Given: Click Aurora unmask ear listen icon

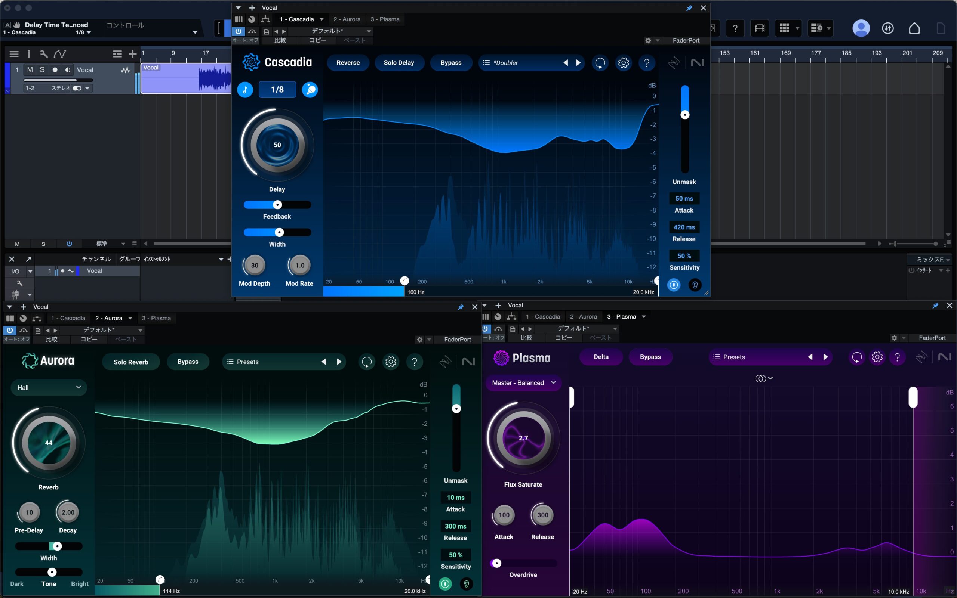Looking at the screenshot, I should pos(466,584).
